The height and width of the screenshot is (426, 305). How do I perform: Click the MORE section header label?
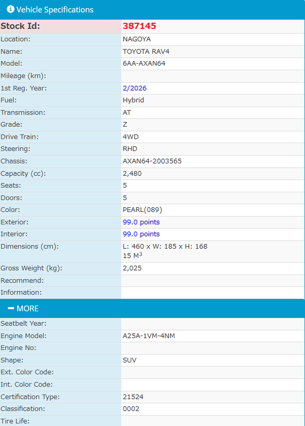click(28, 308)
